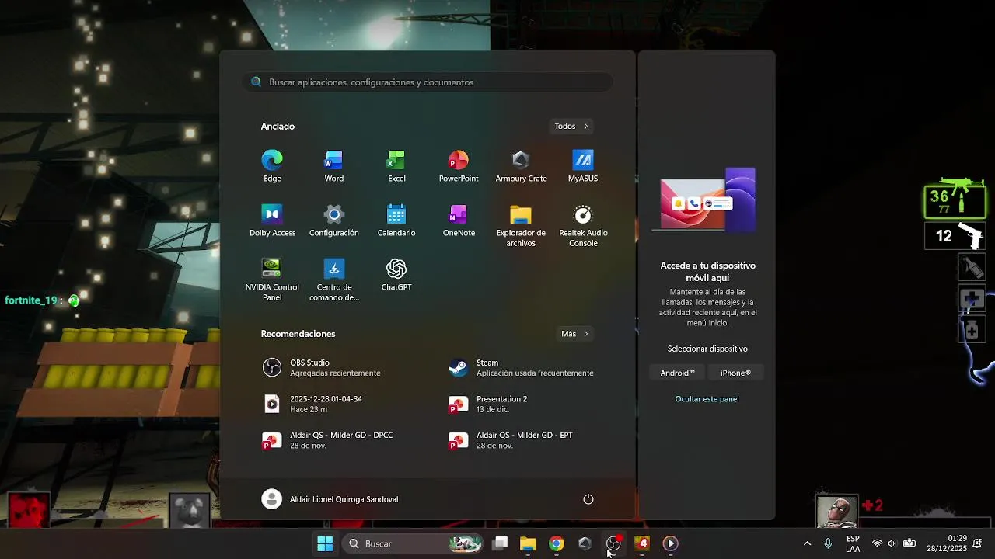Open Task View from taskbar
The height and width of the screenshot is (559, 995).
[x=501, y=543]
